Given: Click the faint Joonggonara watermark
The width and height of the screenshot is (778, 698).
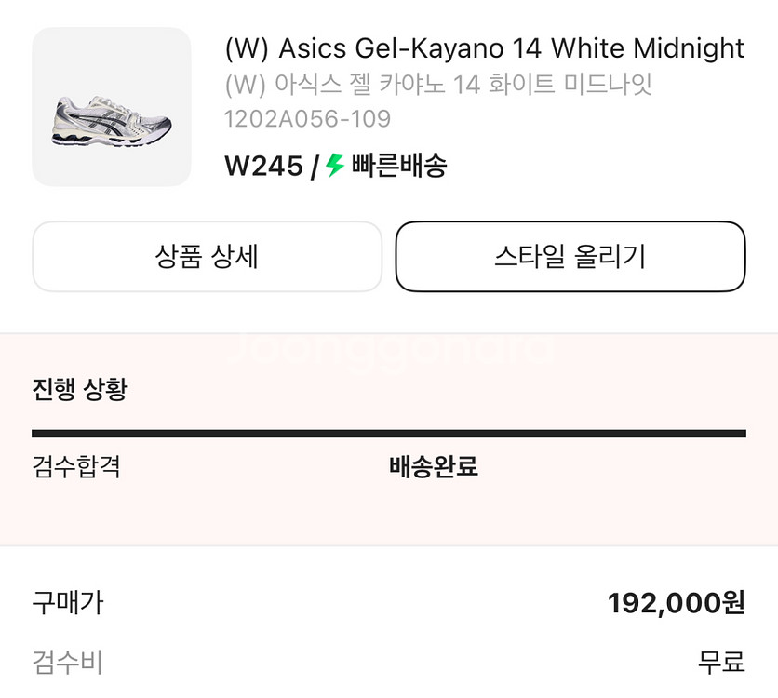Looking at the screenshot, I should (x=390, y=350).
